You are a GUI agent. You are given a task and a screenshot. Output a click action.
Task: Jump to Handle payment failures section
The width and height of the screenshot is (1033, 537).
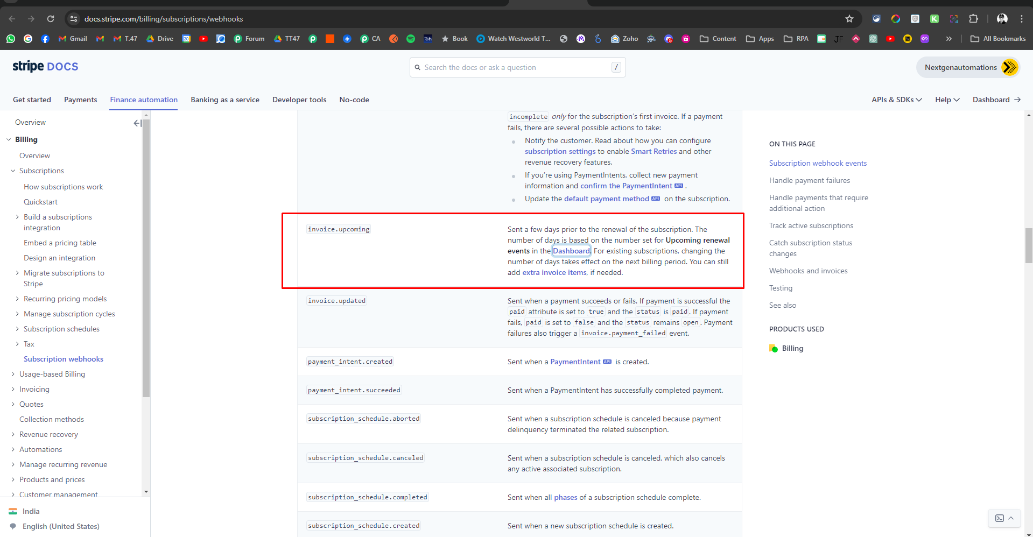pyautogui.click(x=810, y=180)
